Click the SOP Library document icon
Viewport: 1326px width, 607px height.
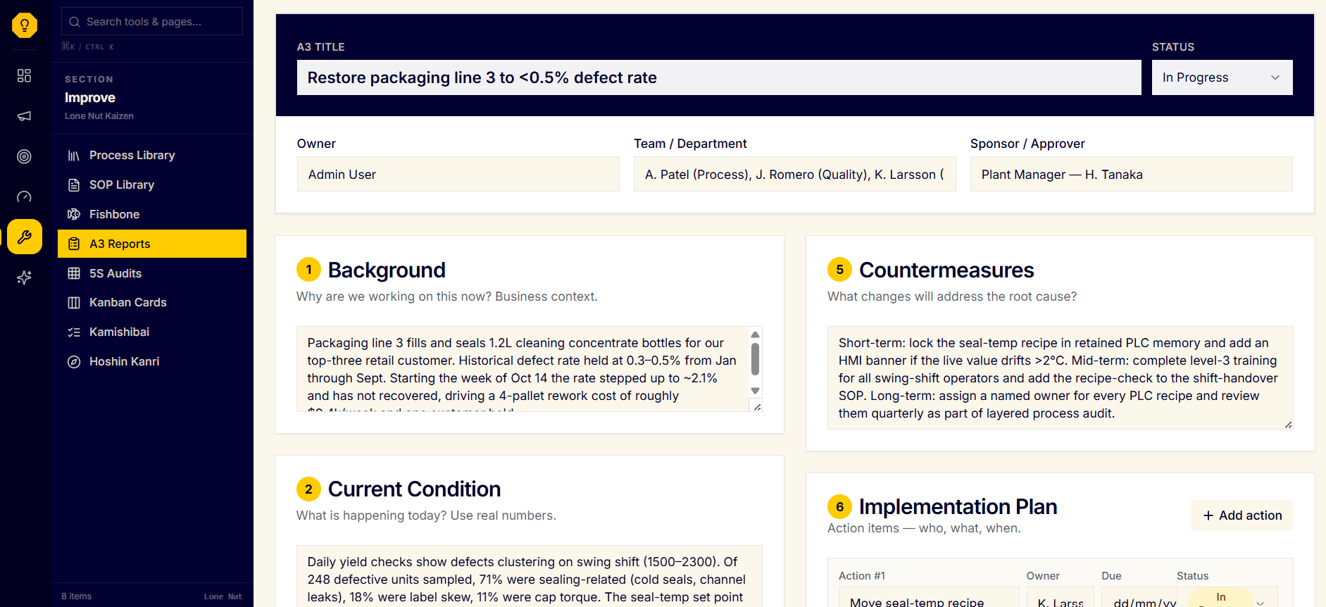pyautogui.click(x=74, y=185)
